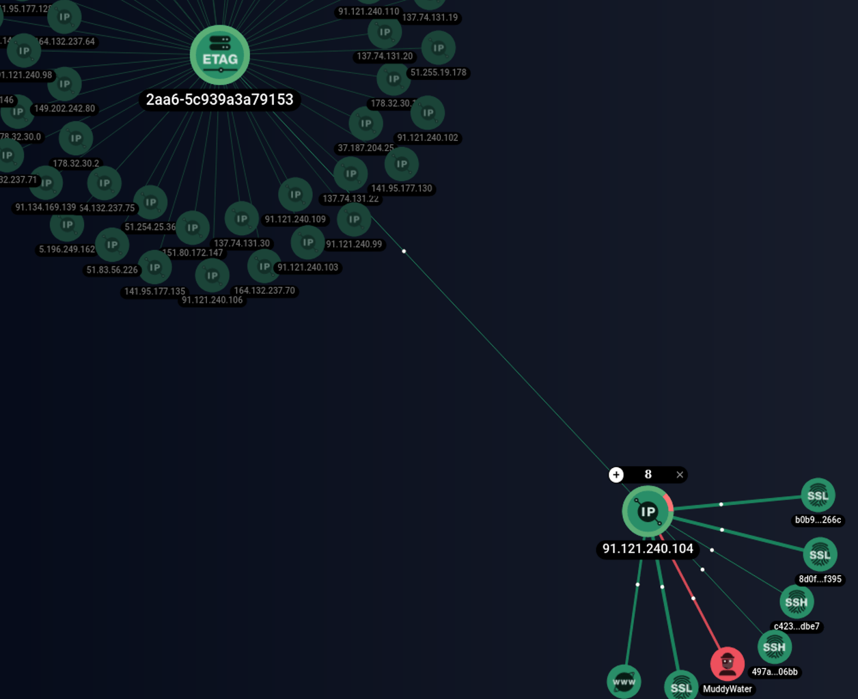The width and height of the screenshot is (858, 699).
Task: Click the edge midpoint between ETAG and 91.121.240.104
Action: click(x=404, y=251)
